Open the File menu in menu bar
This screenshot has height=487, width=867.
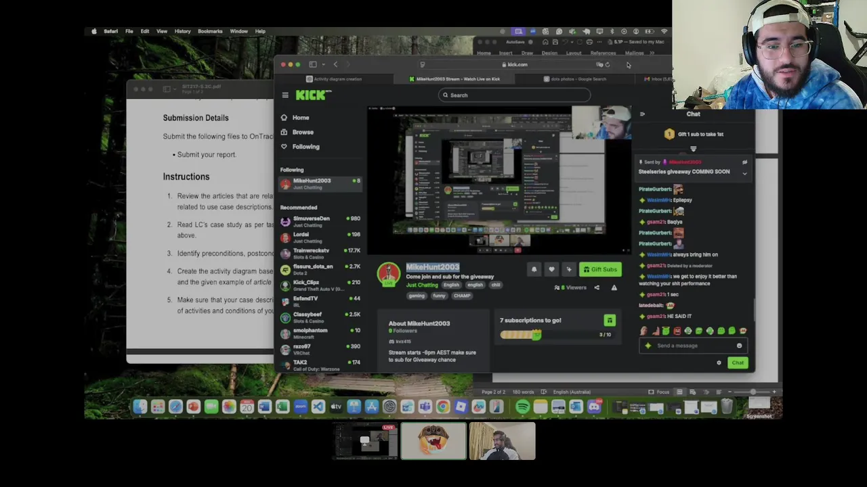point(129,31)
